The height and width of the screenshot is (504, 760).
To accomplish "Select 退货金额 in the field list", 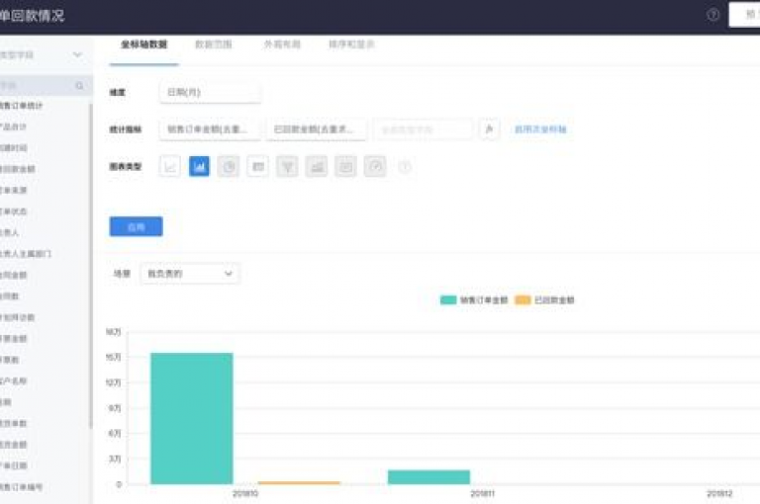I will (x=14, y=445).
